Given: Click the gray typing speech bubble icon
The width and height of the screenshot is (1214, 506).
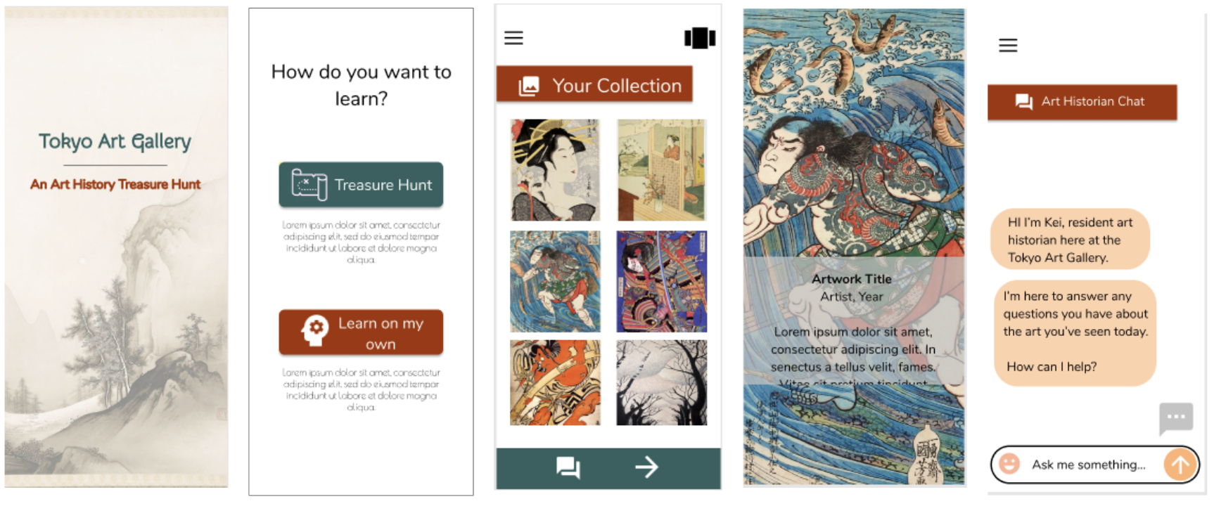Looking at the screenshot, I should (1176, 418).
